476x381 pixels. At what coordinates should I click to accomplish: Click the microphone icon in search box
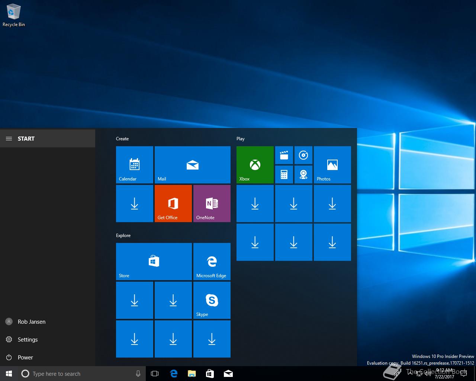138,374
